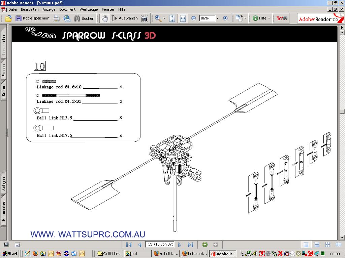Viewport: 345px width, 258px height.
Task: Go to first page
Action: coord(129,245)
